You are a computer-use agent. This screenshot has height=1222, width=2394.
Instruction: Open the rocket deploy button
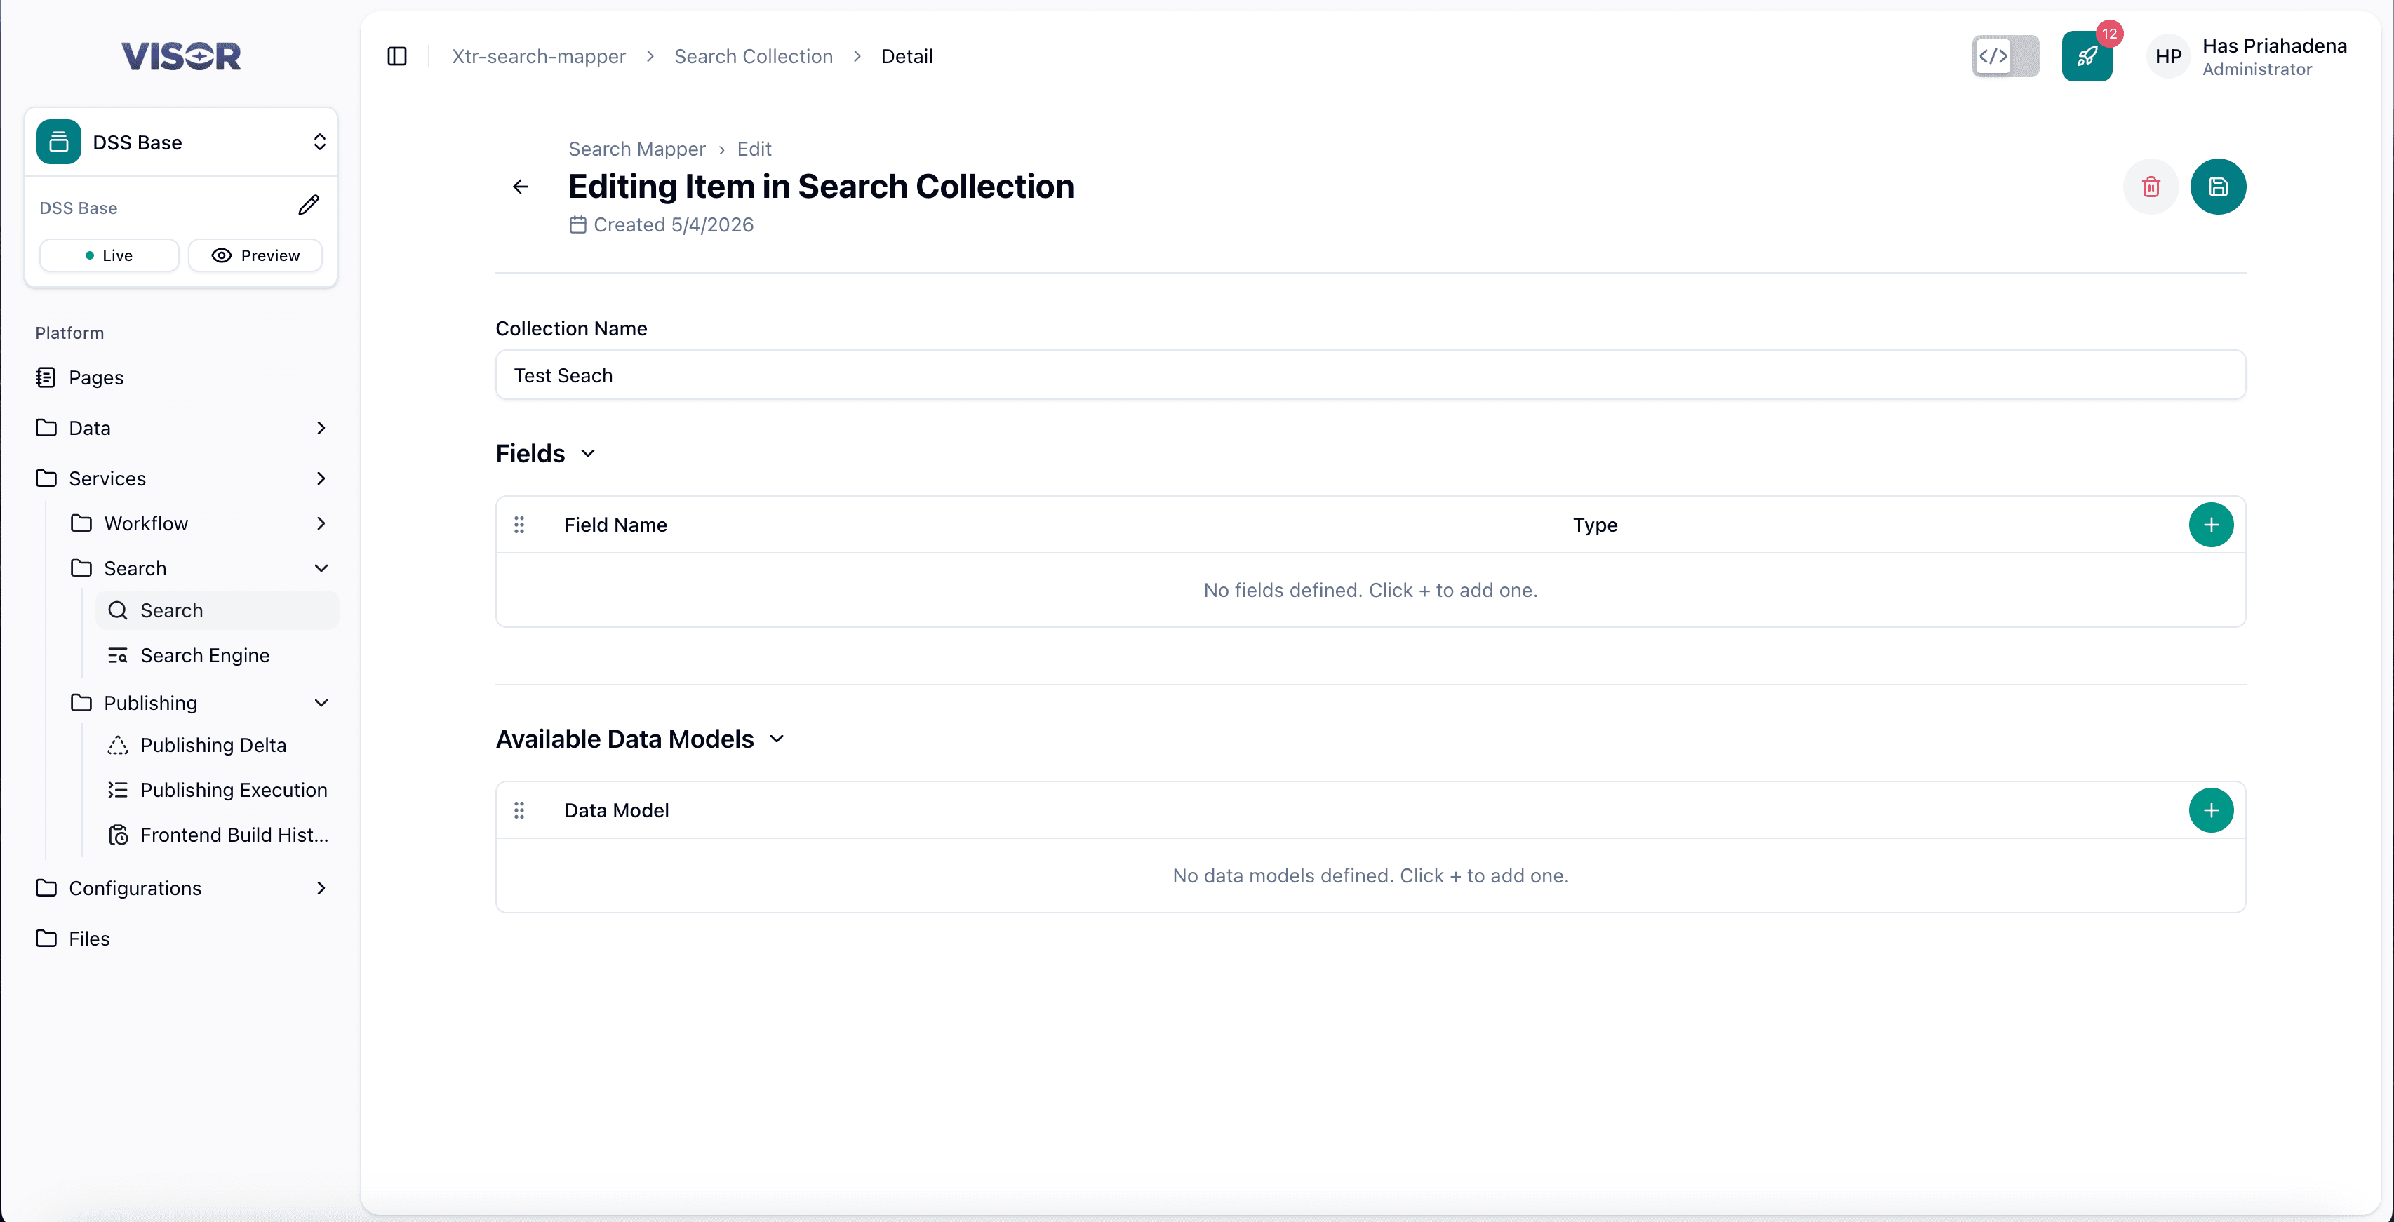tap(2087, 57)
